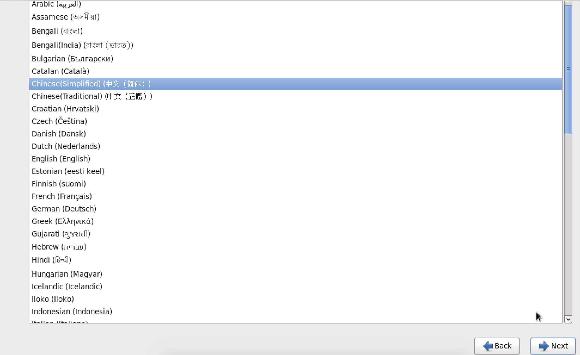Viewport: 580px width, 355px height.
Task: Select Chinese(Traditional) language option
Action: pos(92,96)
